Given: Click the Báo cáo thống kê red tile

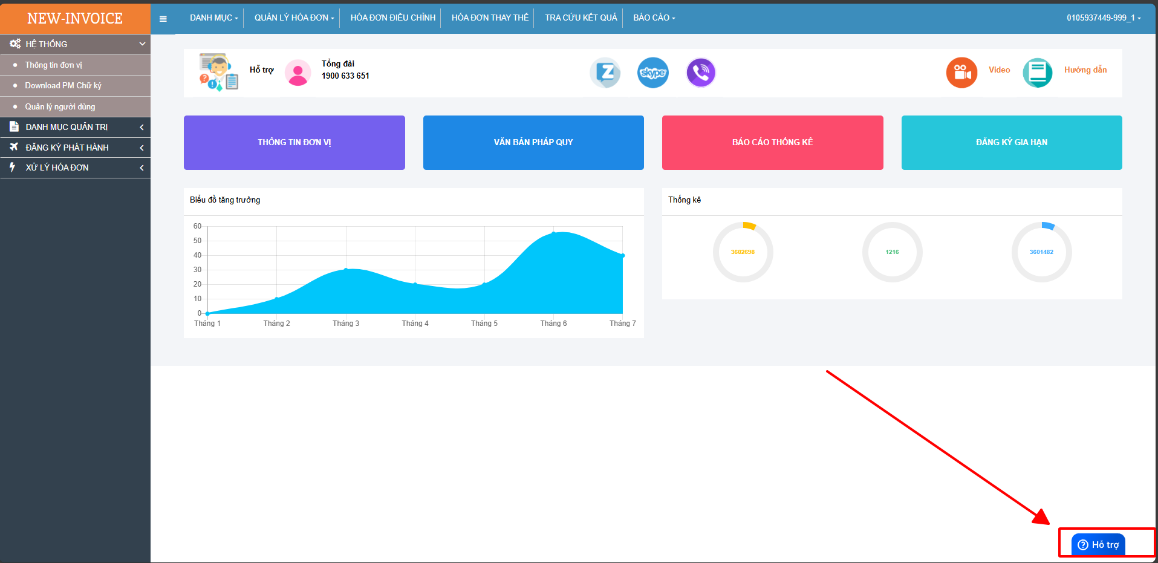Looking at the screenshot, I should click(773, 143).
